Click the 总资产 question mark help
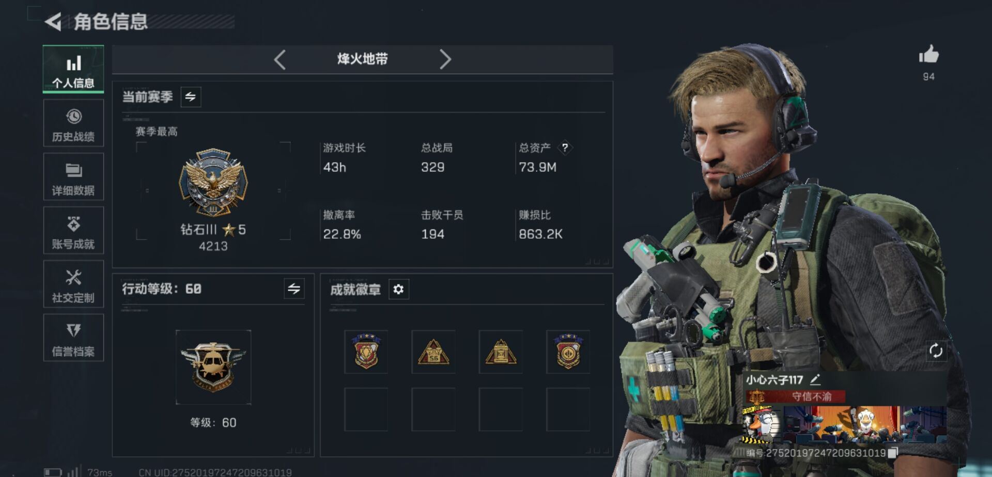The image size is (992, 477). click(565, 148)
